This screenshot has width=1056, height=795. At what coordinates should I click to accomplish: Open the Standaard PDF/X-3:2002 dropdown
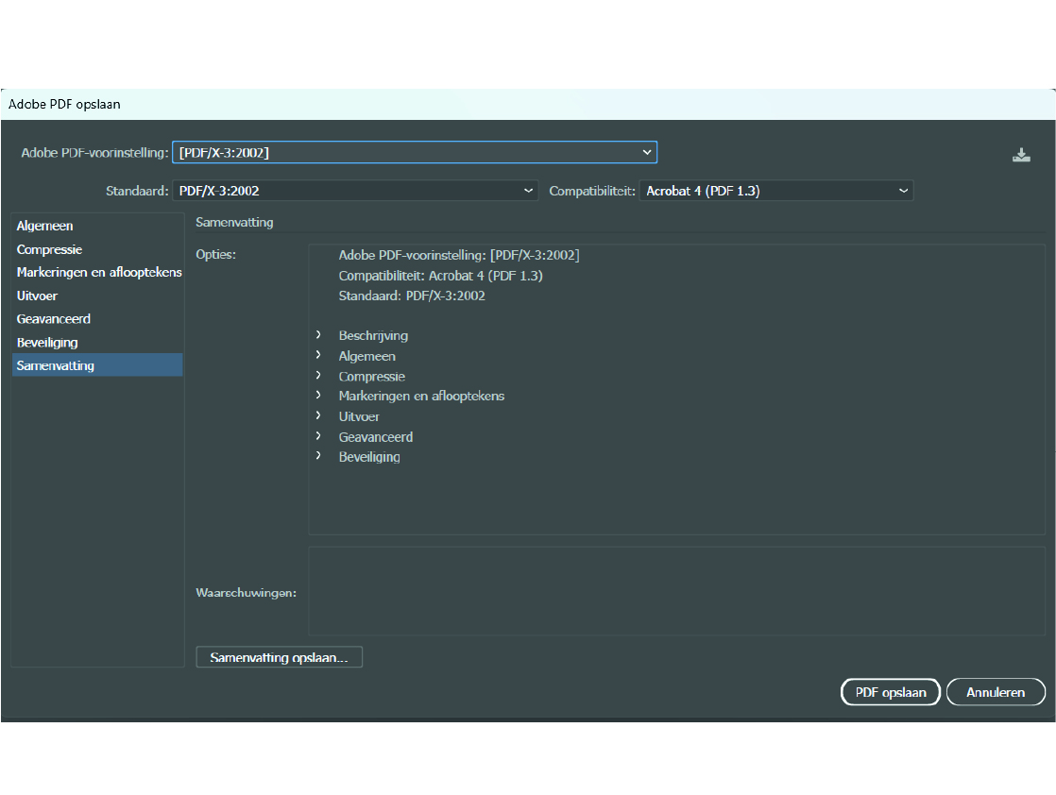click(x=354, y=191)
